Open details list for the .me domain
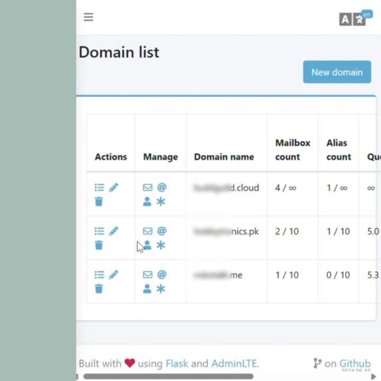This screenshot has width=381, height=381. 99,275
